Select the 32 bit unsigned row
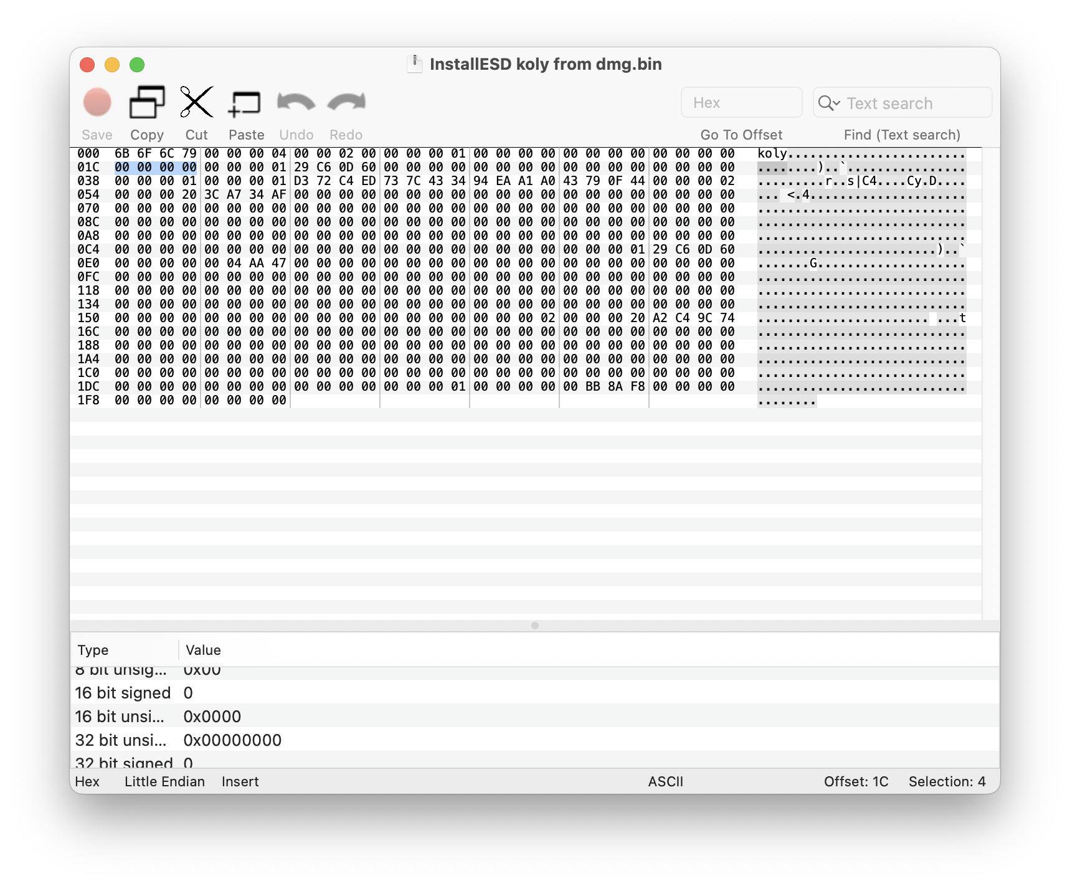 tap(535, 740)
